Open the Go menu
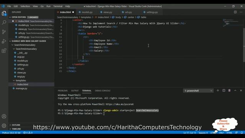 pyautogui.click(x=42, y=6)
